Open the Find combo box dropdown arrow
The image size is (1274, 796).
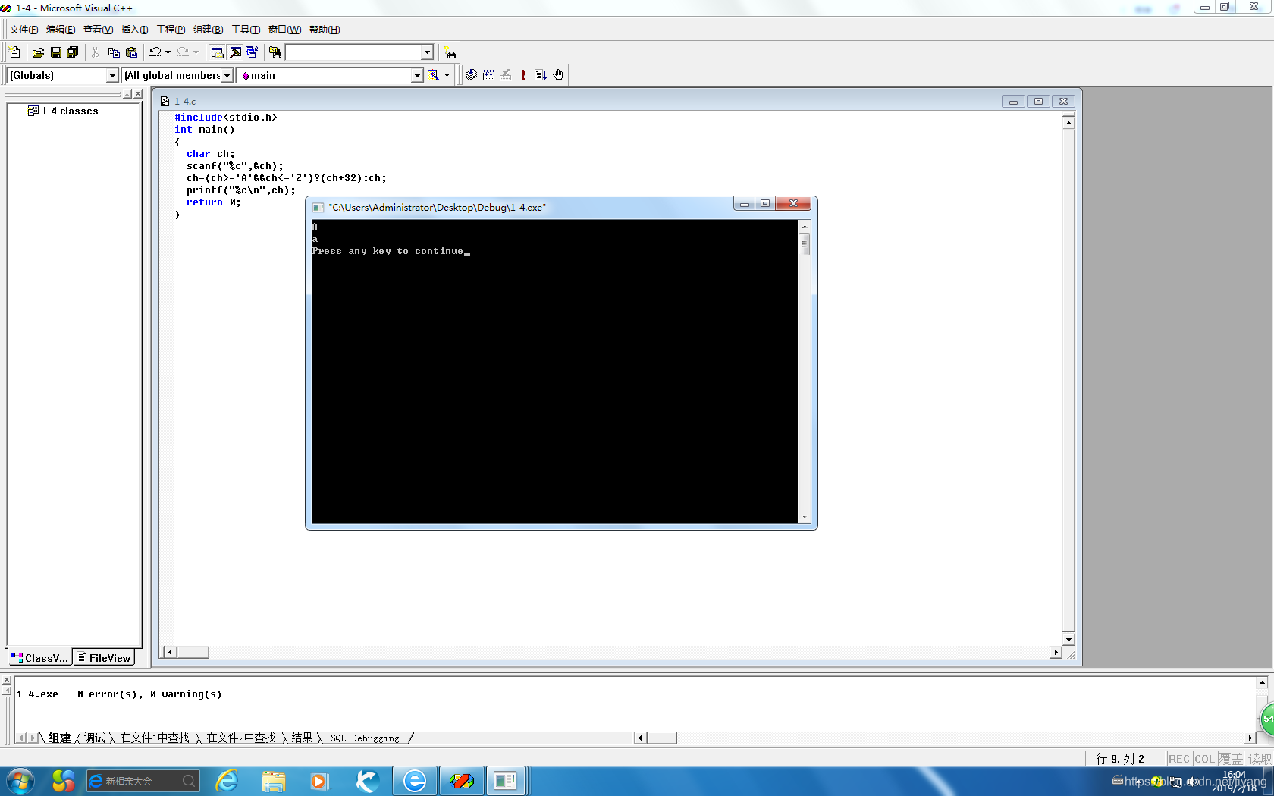pyautogui.click(x=427, y=52)
